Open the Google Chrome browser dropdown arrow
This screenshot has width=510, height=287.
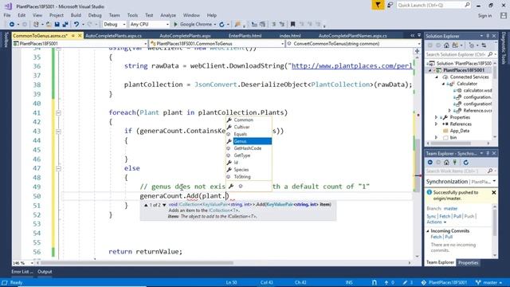pos(214,25)
